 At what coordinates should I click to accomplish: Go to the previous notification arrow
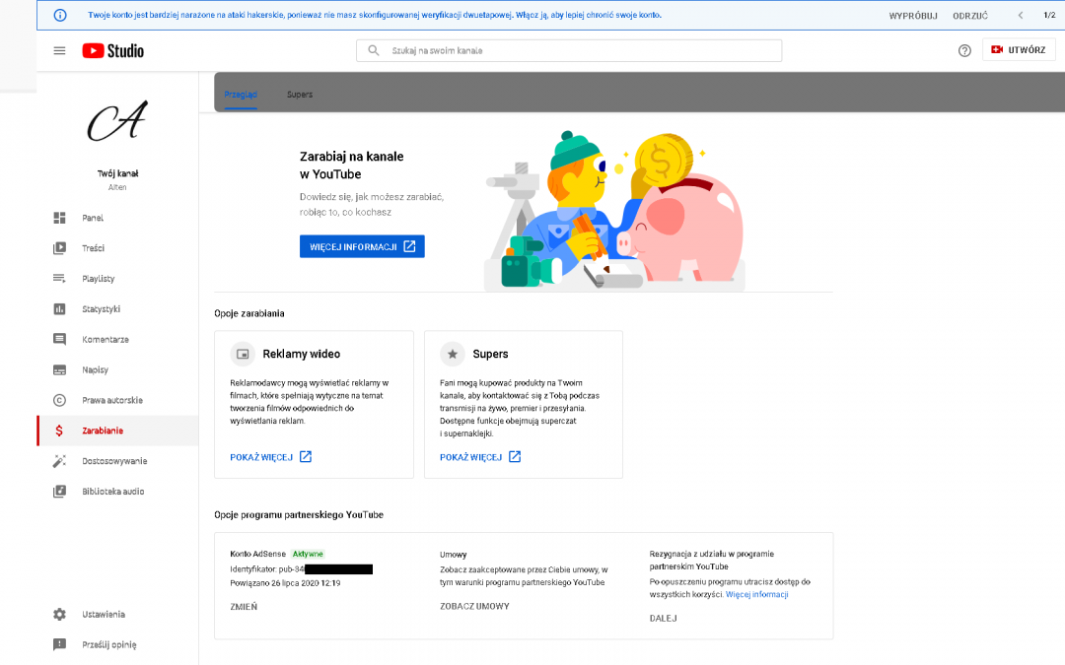pyautogui.click(x=1020, y=16)
